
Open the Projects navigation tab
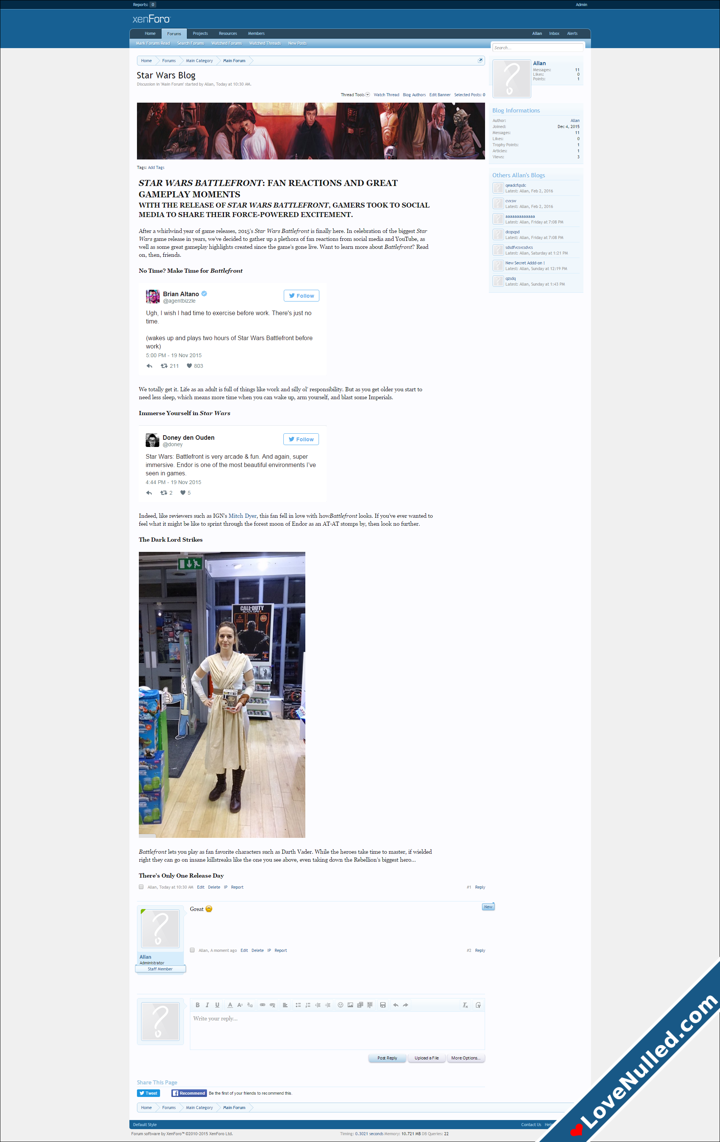[x=200, y=34]
